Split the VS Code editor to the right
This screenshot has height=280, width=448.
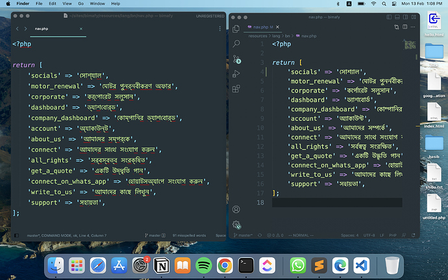pos(405,27)
